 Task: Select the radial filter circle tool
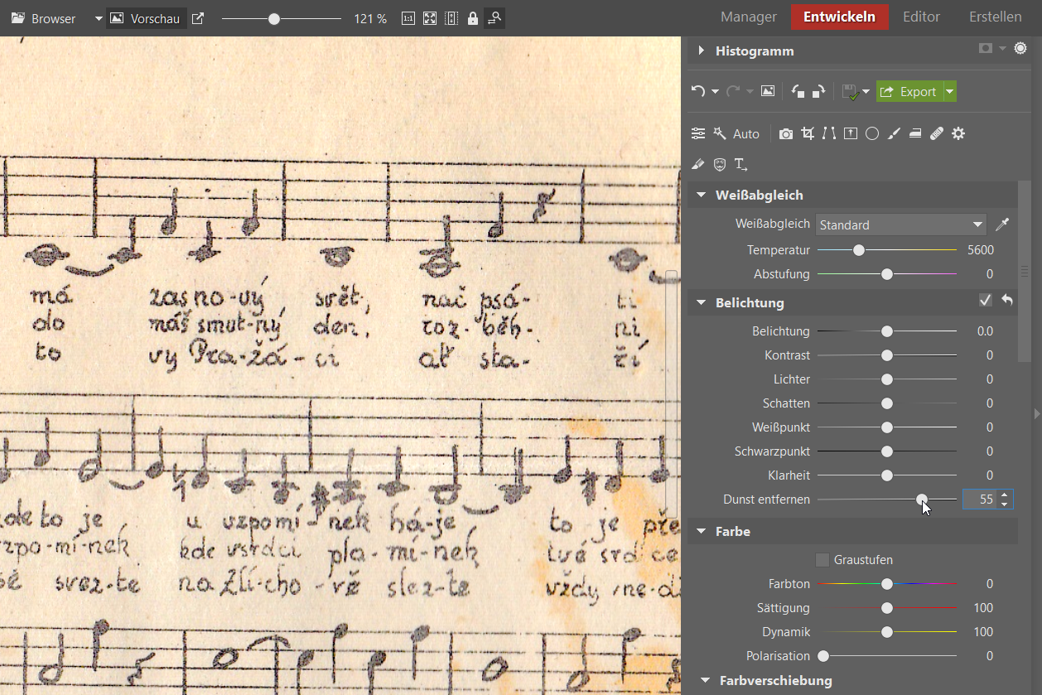click(872, 133)
